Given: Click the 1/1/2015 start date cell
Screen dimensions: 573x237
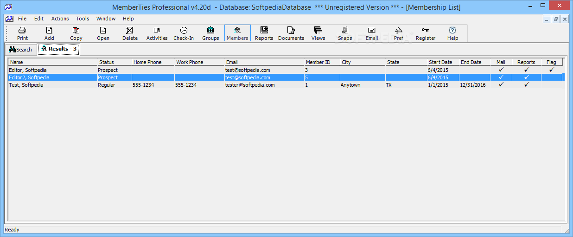Looking at the screenshot, I should pos(438,85).
